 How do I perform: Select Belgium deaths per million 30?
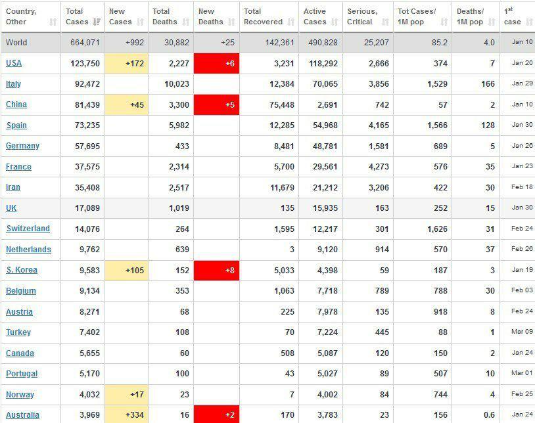coord(490,291)
